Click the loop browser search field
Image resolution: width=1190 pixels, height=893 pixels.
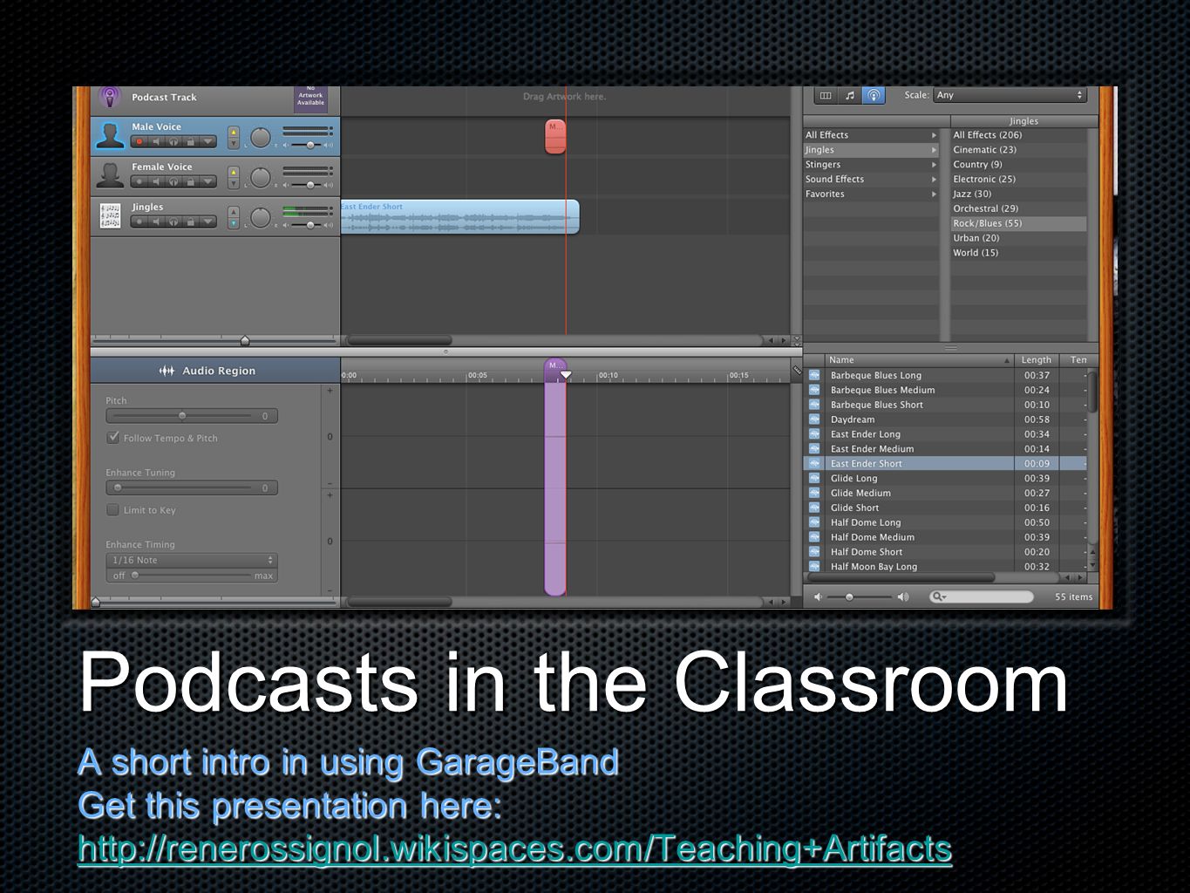coord(982,597)
